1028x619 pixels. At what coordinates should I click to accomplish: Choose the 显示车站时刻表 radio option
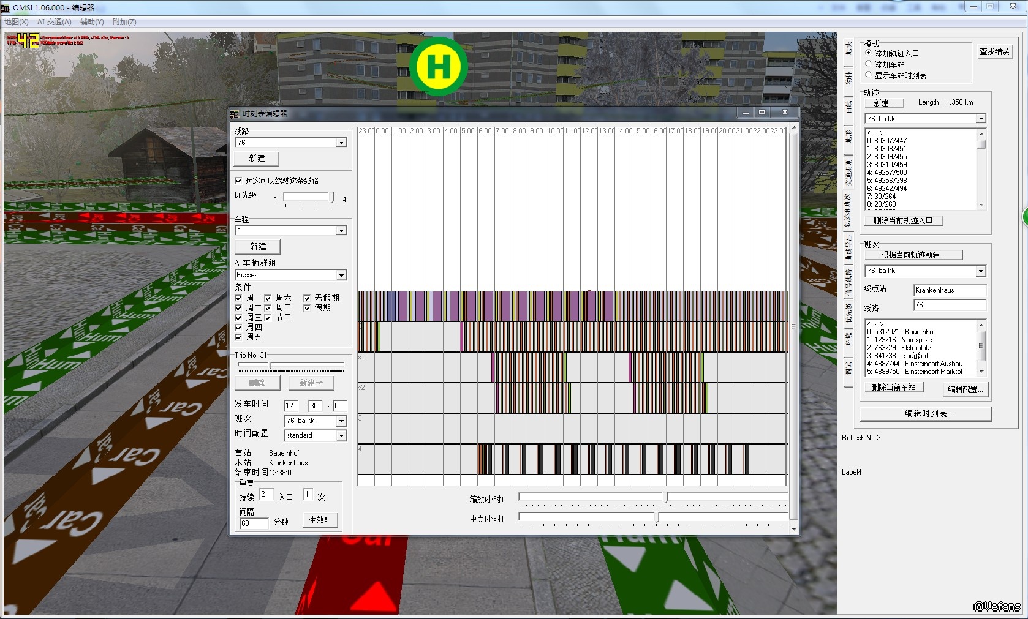click(x=868, y=75)
